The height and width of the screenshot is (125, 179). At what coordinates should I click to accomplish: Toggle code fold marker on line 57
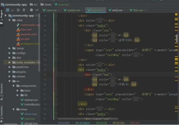point(56,70)
